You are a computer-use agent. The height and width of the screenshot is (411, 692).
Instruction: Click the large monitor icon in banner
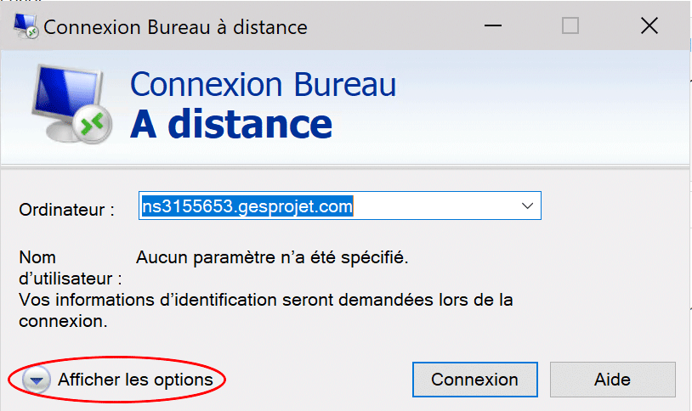pyautogui.click(x=71, y=104)
